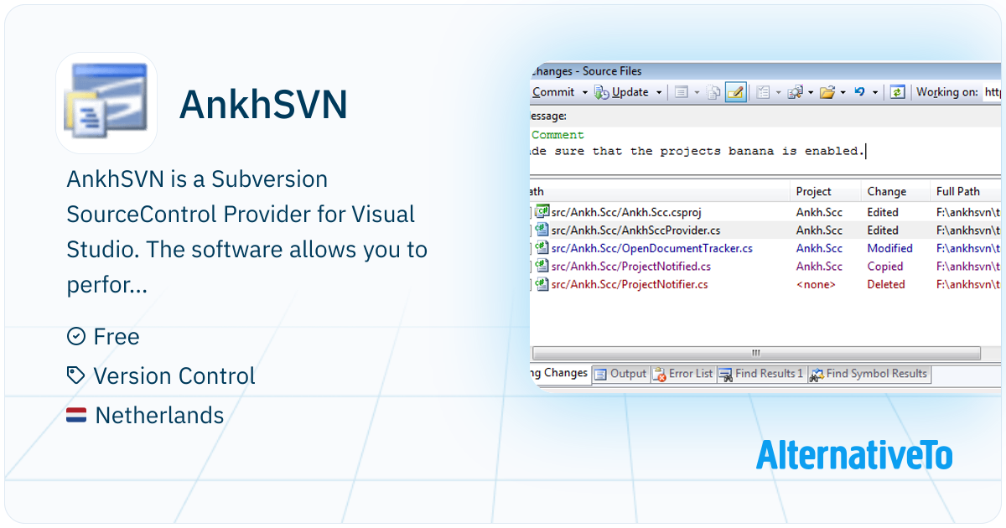Click the AnkhSccProvider.cs file icon

[542, 230]
